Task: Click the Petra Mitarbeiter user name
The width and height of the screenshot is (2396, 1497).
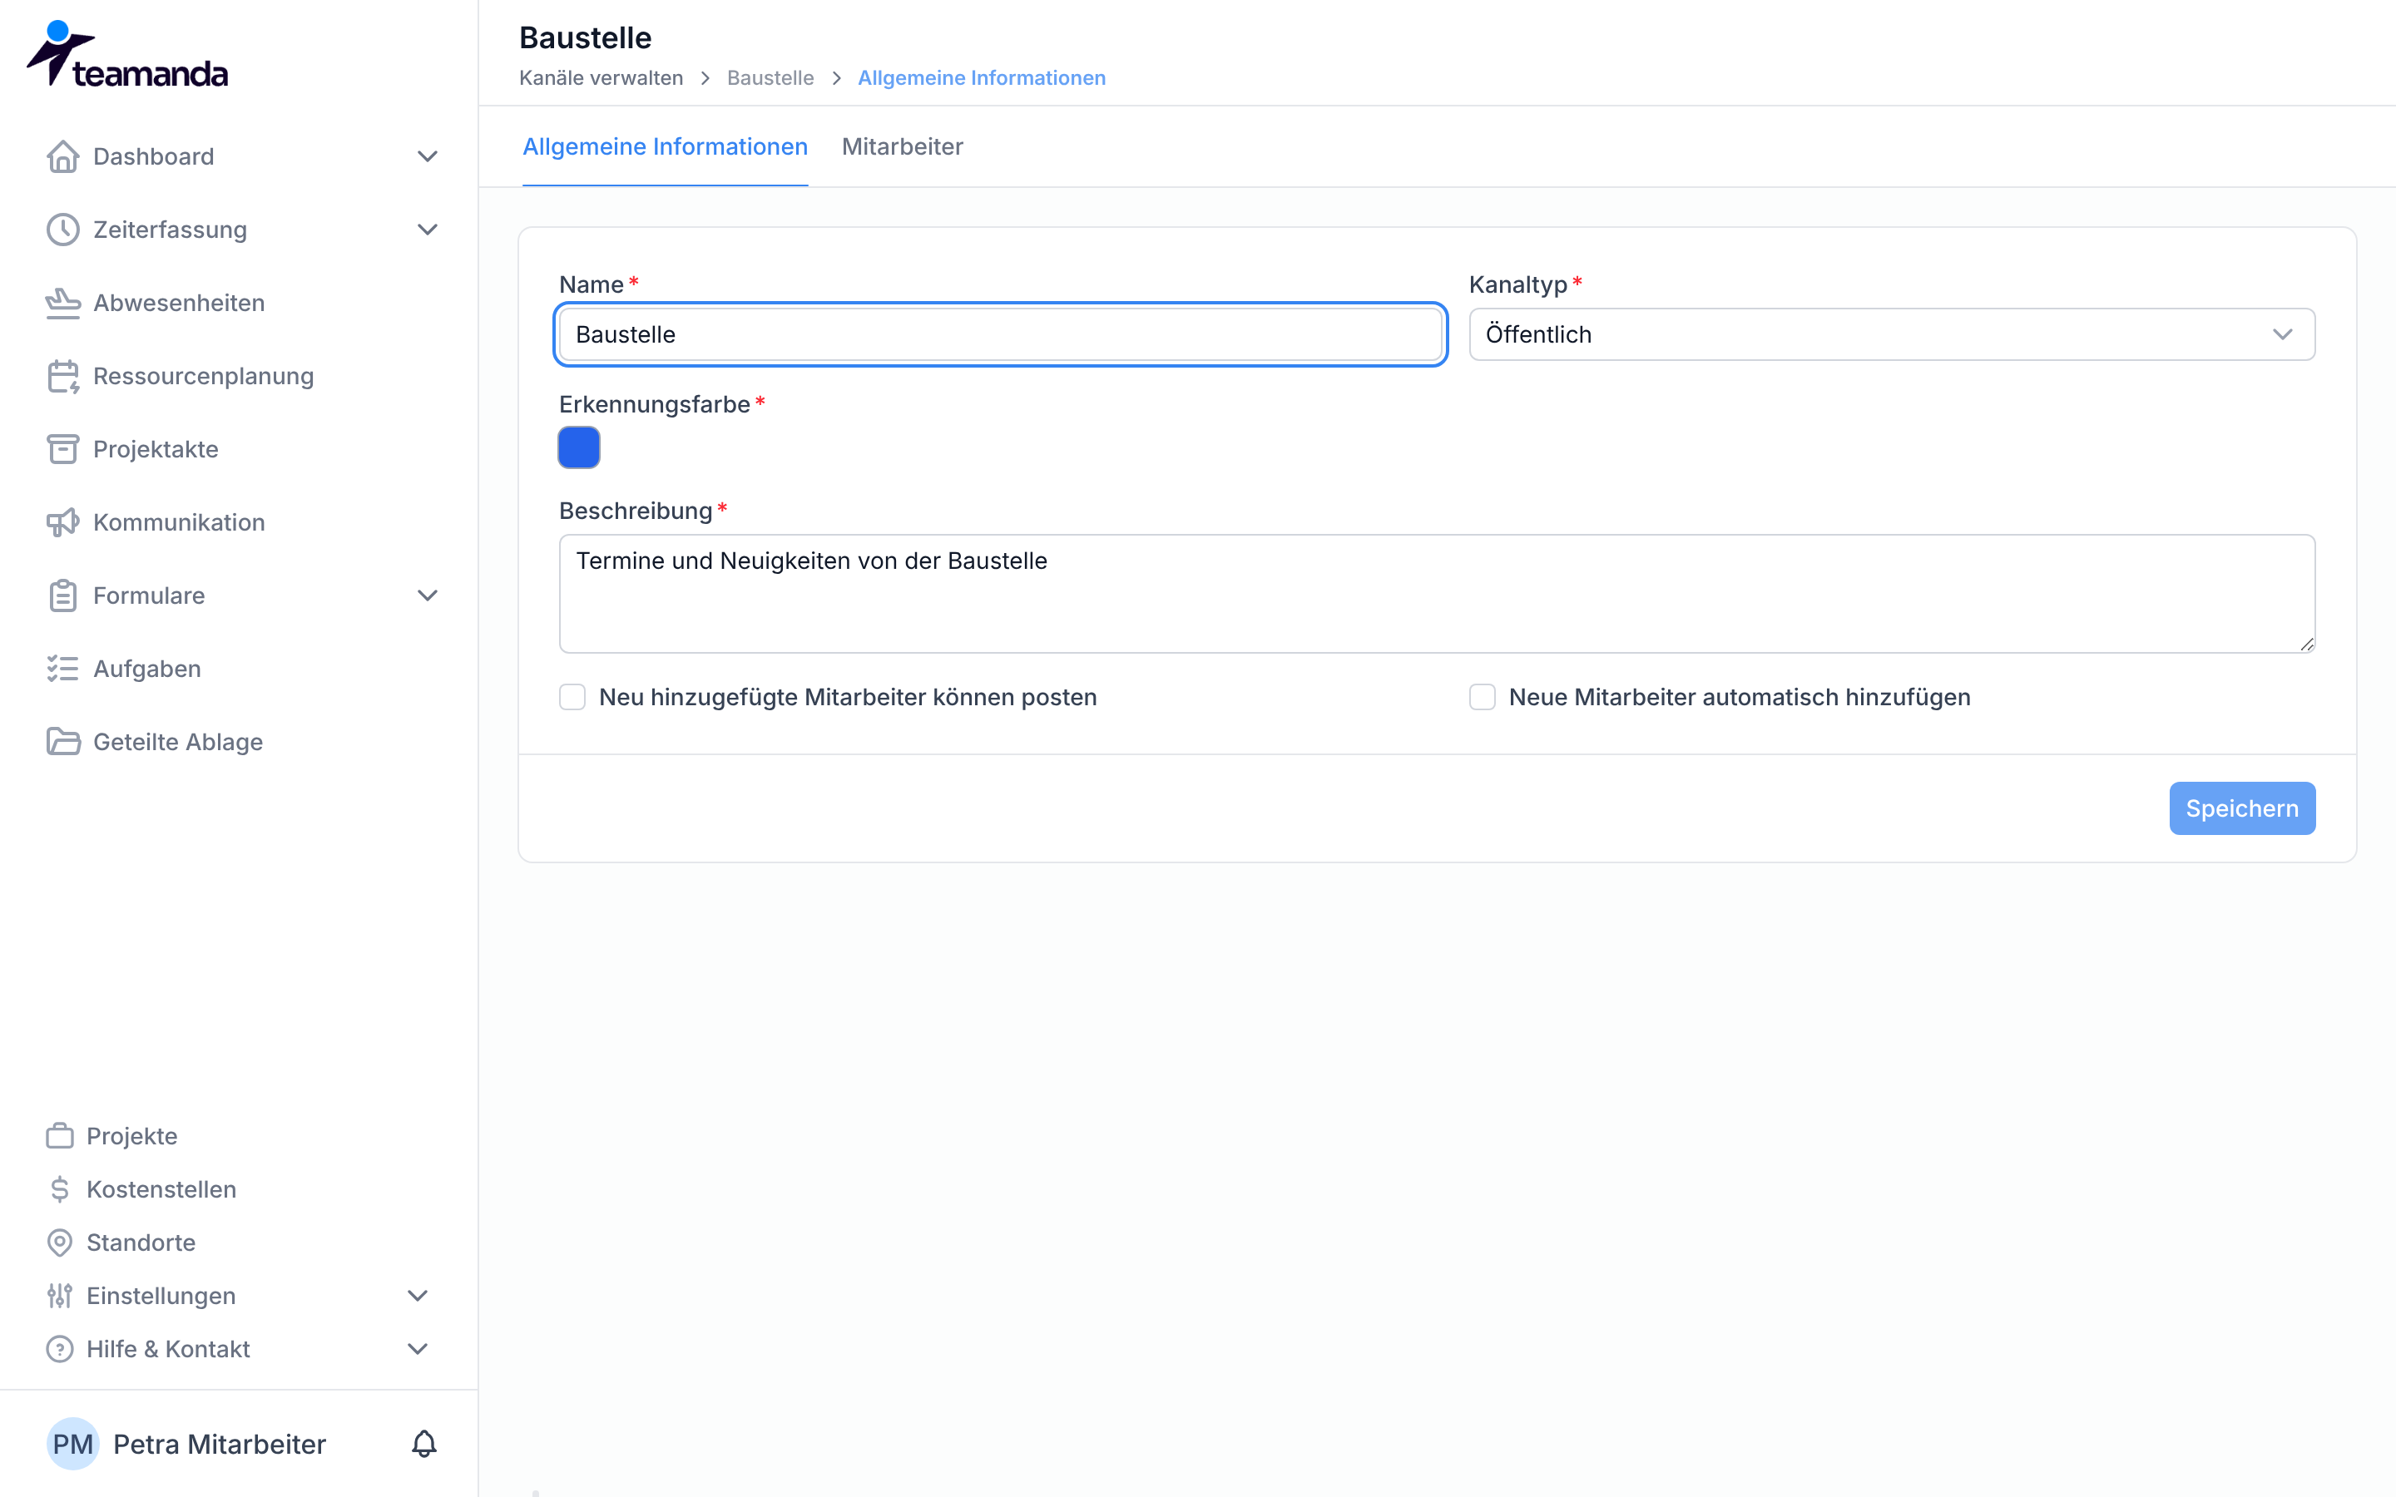Action: pyautogui.click(x=220, y=1444)
